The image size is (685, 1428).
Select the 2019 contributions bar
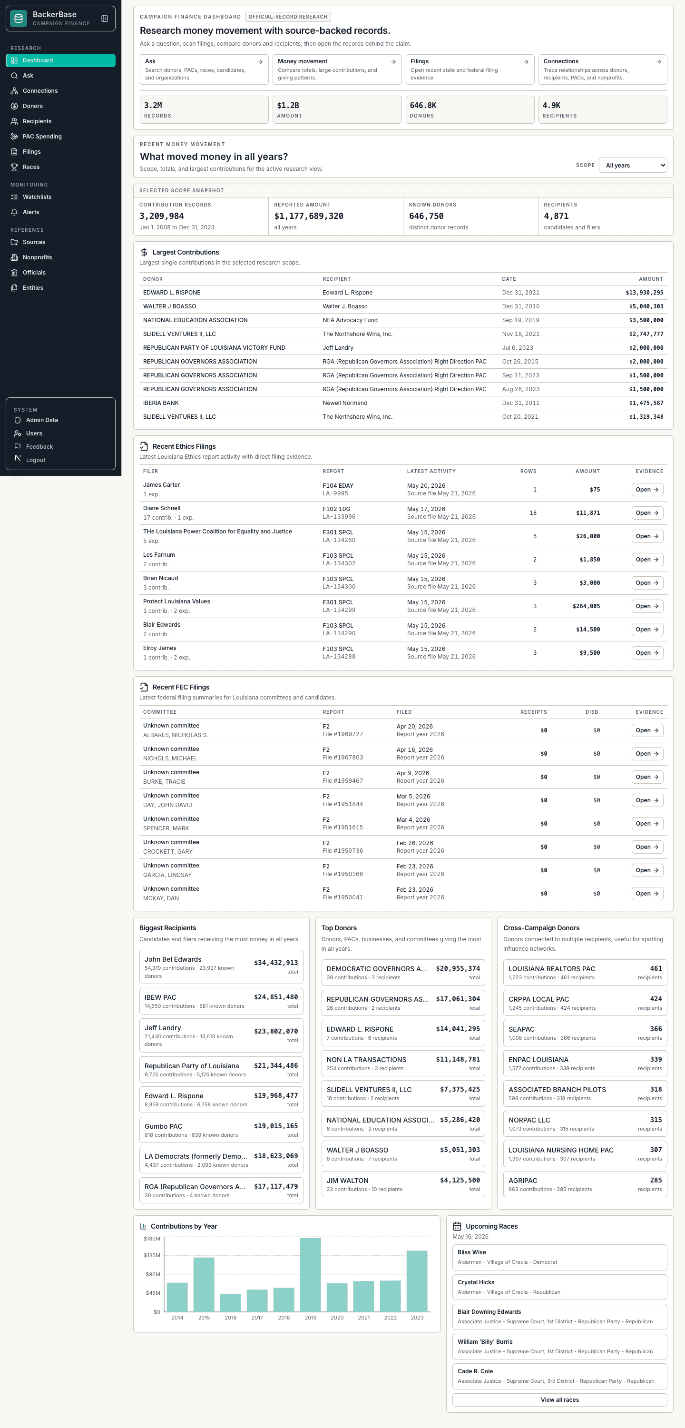310,1274
